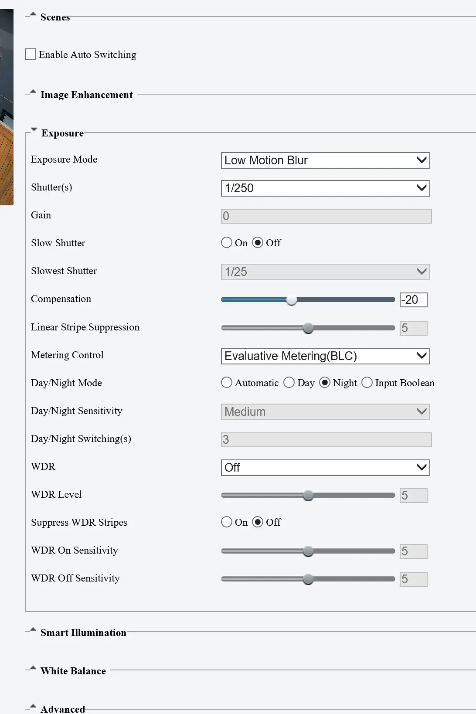Click the camera preview thumbnail
Viewport: 476px width, 714px height.
(x=7, y=107)
